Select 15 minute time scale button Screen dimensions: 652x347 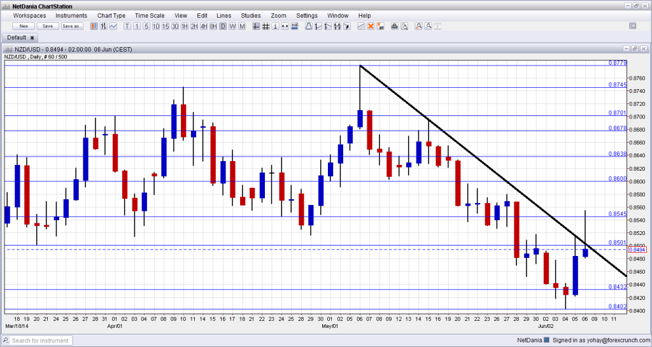(166, 26)
